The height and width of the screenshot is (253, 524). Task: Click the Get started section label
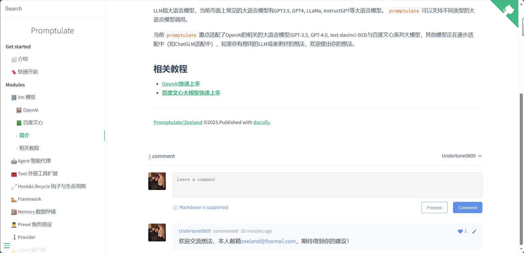tap(18, 47)
